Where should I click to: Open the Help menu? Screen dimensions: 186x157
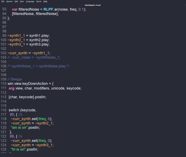click(45, 1)
